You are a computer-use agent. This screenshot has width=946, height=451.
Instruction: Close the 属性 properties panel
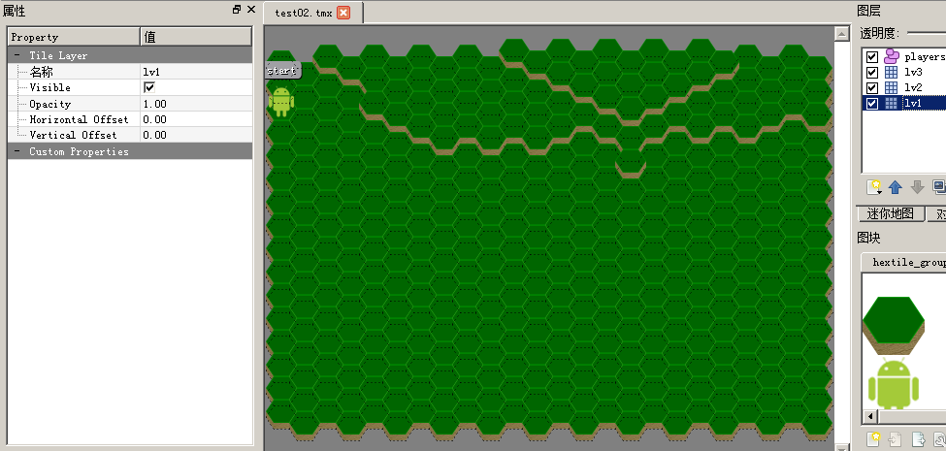251,10
